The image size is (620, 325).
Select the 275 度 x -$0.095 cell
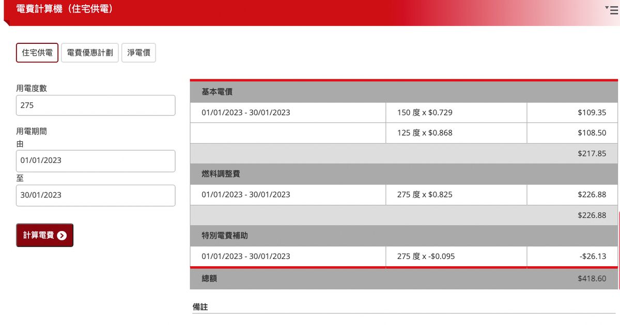coord(456,256)
